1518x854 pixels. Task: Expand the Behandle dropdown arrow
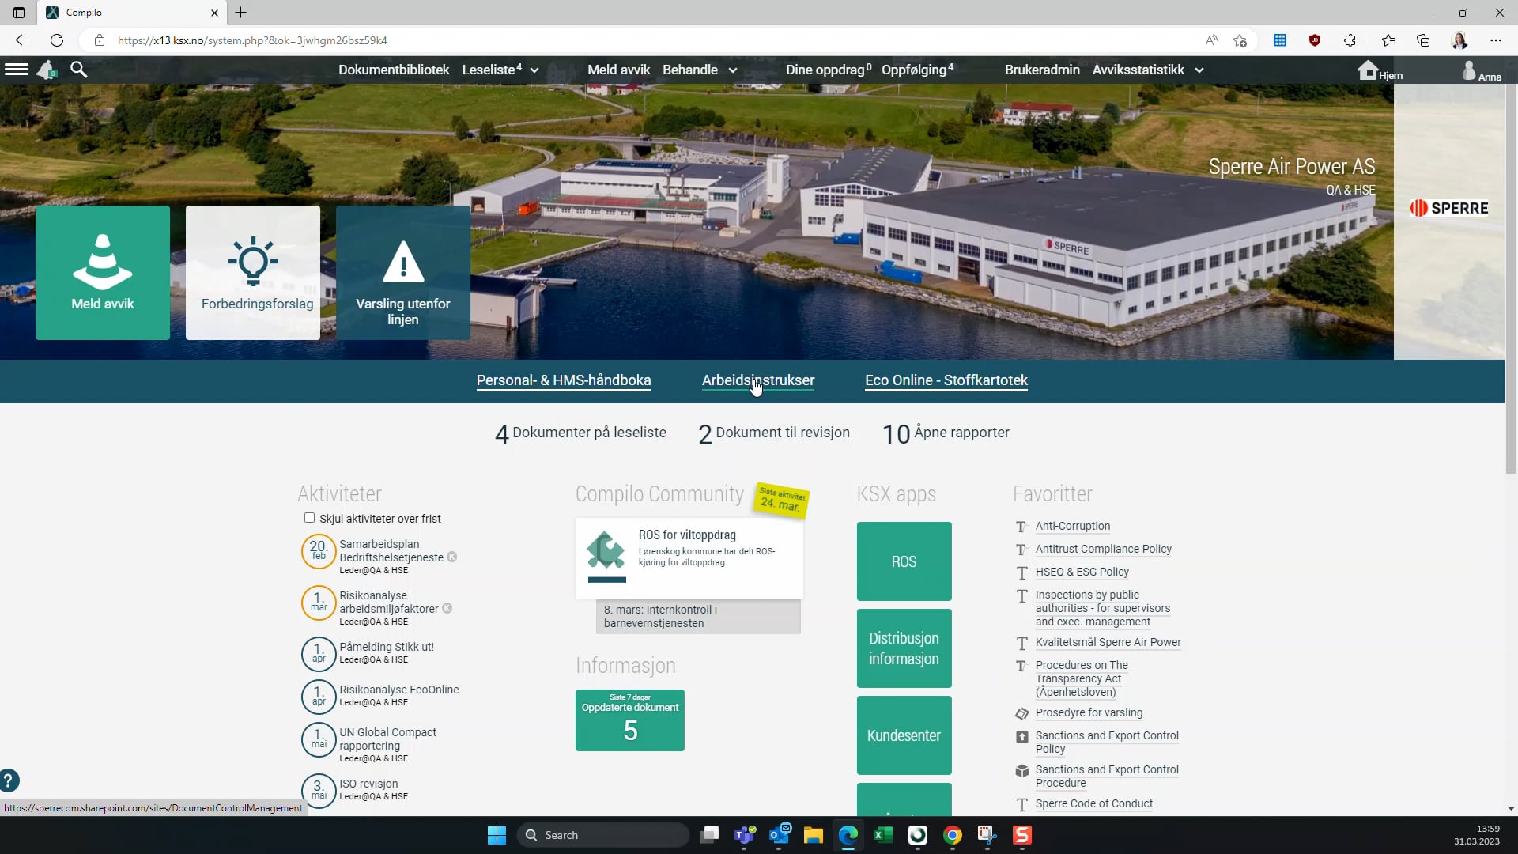pos(733,70)
